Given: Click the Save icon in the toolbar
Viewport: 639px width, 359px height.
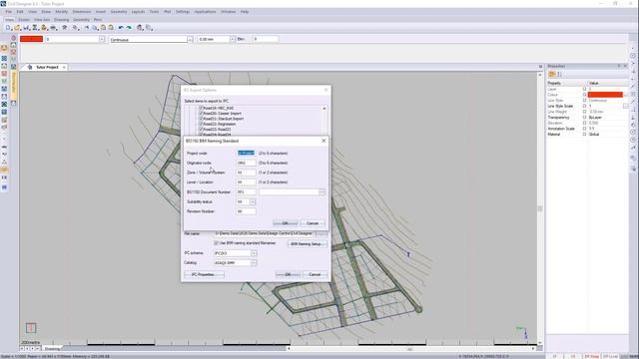Looking at the screenshot, I should (x=25, y=28).
